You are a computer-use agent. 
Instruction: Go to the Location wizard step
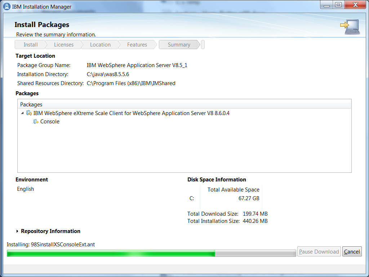pos(100,45)
